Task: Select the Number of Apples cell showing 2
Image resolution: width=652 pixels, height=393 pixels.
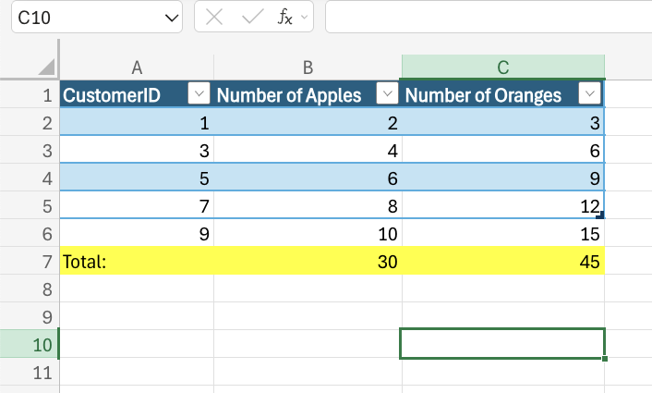Action: (308, 122)
